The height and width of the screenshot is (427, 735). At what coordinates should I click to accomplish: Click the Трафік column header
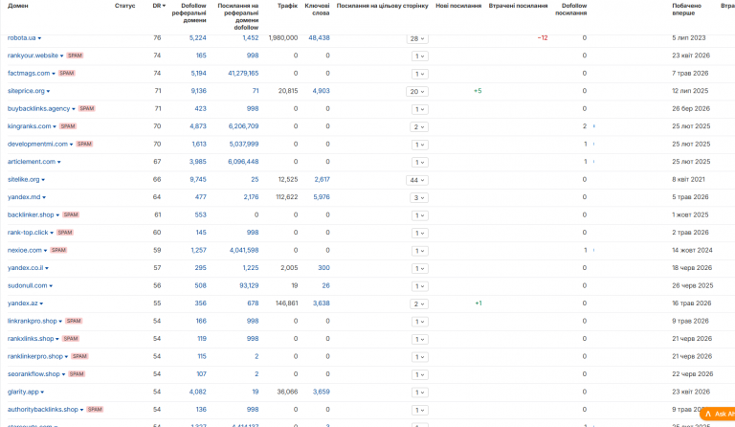tap(287, 6)
